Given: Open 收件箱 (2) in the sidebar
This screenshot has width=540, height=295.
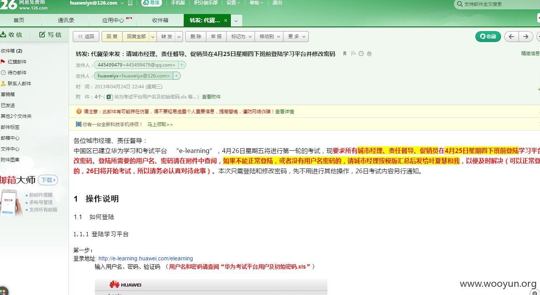Looking at the screenshot, I should tap(12, 51).
